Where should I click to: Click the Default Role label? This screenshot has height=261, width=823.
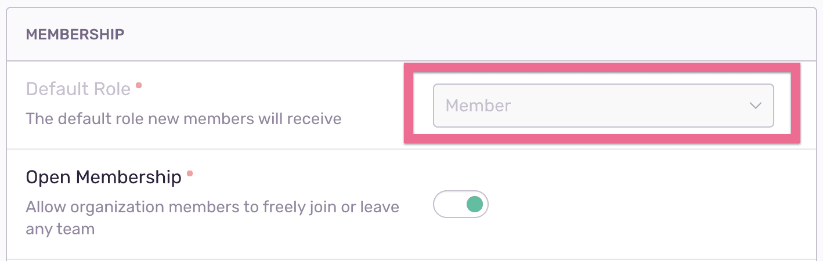click(x=78, y=89)
